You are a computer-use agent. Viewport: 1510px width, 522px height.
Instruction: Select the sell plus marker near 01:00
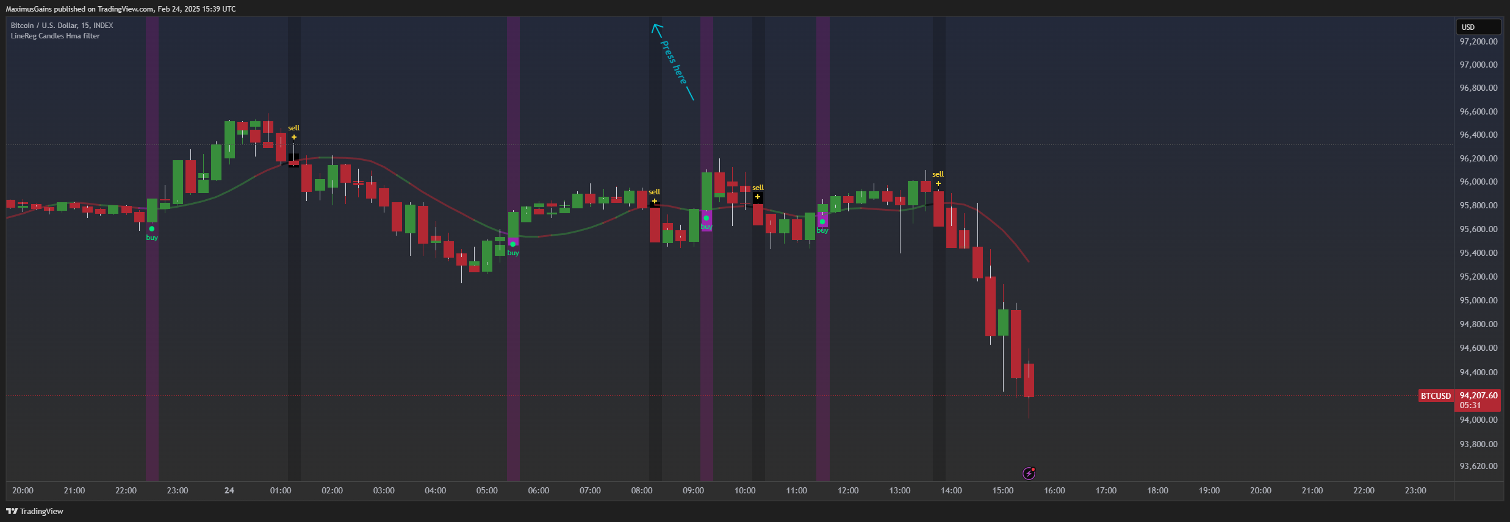coord(293,137)
